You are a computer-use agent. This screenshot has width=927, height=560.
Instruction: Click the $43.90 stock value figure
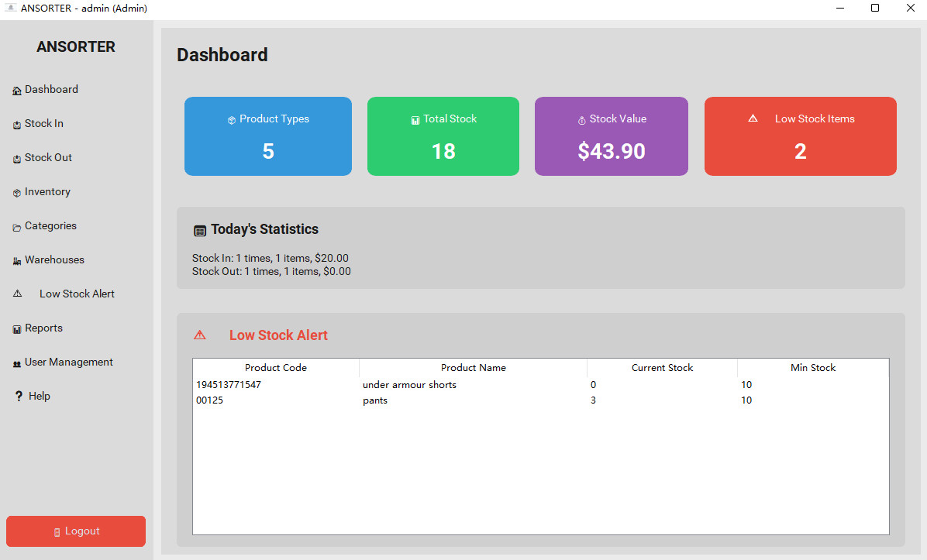612,151
